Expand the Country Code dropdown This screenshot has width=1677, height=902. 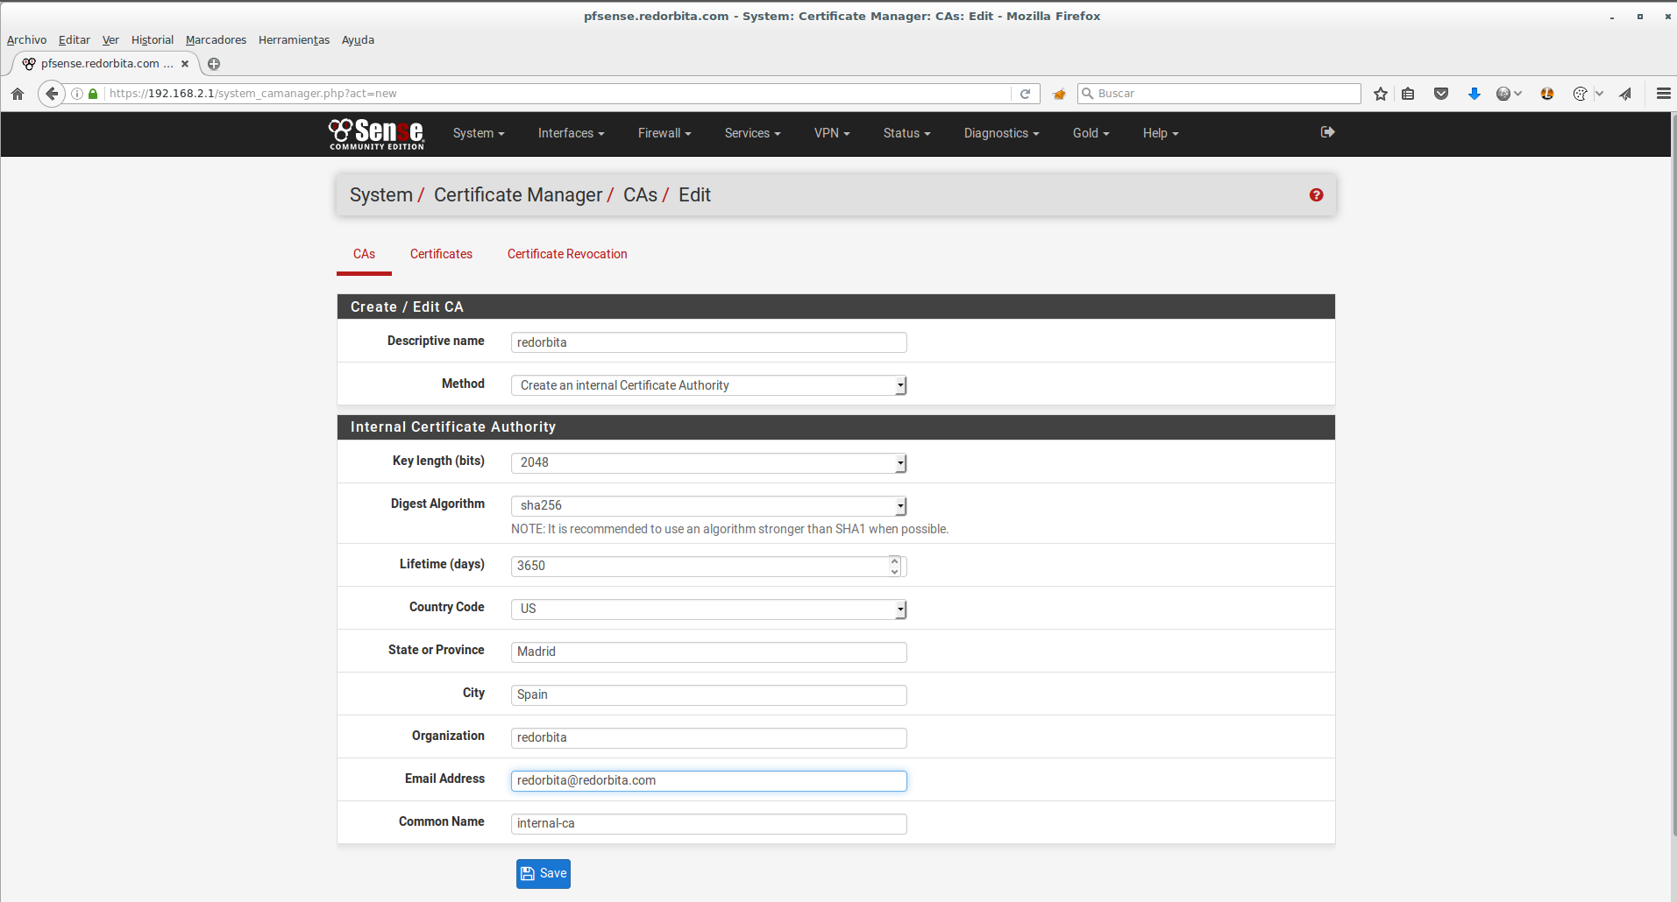pyautogui.click(x=708, y=609)
